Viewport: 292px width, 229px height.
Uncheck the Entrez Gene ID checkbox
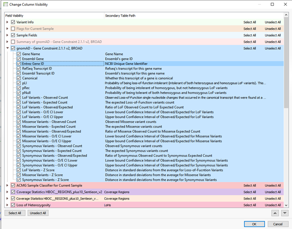(19, 64)
